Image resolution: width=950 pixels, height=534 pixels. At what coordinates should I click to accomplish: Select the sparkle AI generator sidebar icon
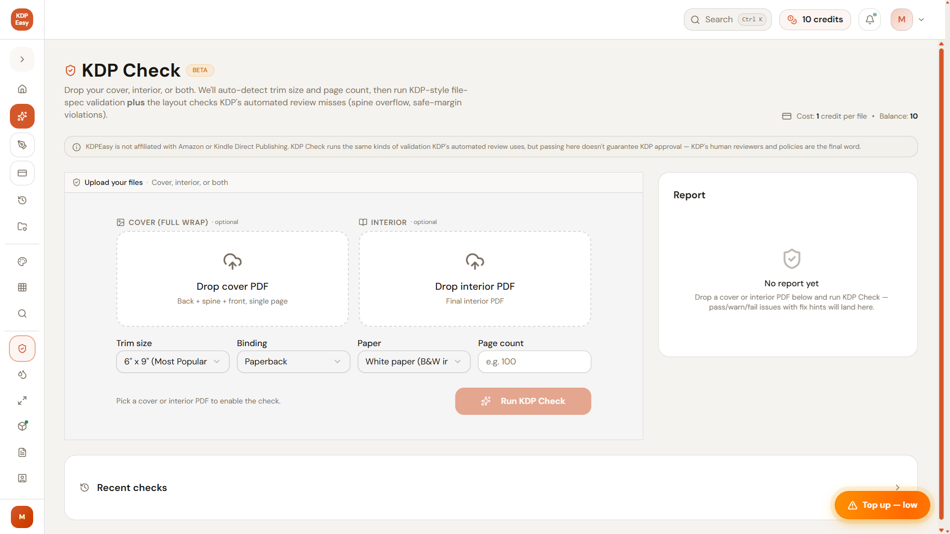(x=22, y=116)
